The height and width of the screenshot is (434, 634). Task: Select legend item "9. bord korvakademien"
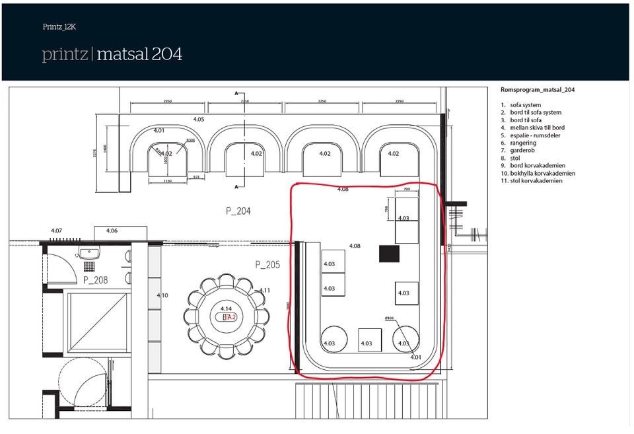point(533,165)
